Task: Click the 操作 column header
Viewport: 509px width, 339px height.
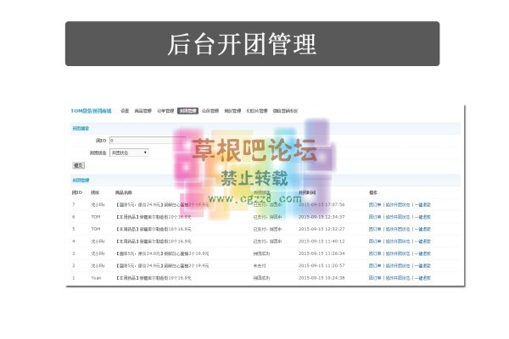Action: click(373, 192)
